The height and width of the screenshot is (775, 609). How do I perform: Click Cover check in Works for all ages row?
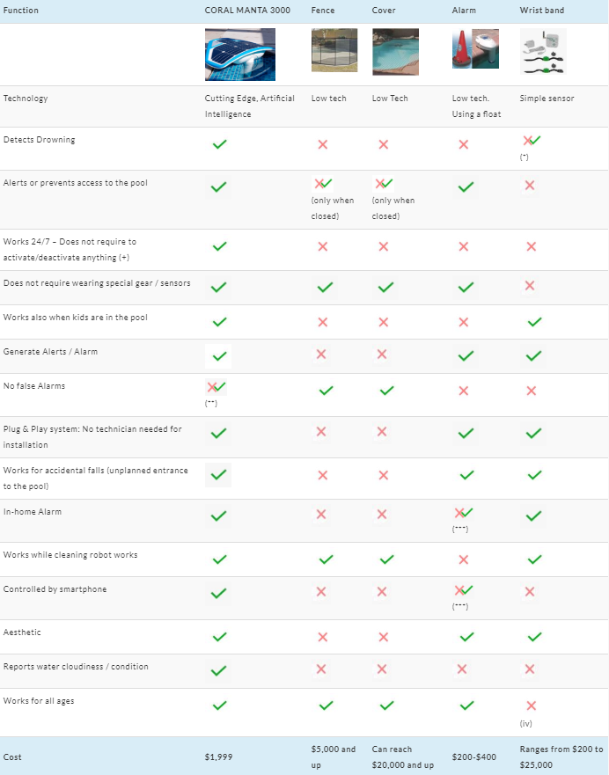pos(386,706)
